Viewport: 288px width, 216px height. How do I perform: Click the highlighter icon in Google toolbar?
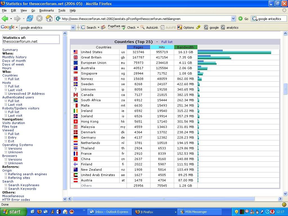coord(198,27)
